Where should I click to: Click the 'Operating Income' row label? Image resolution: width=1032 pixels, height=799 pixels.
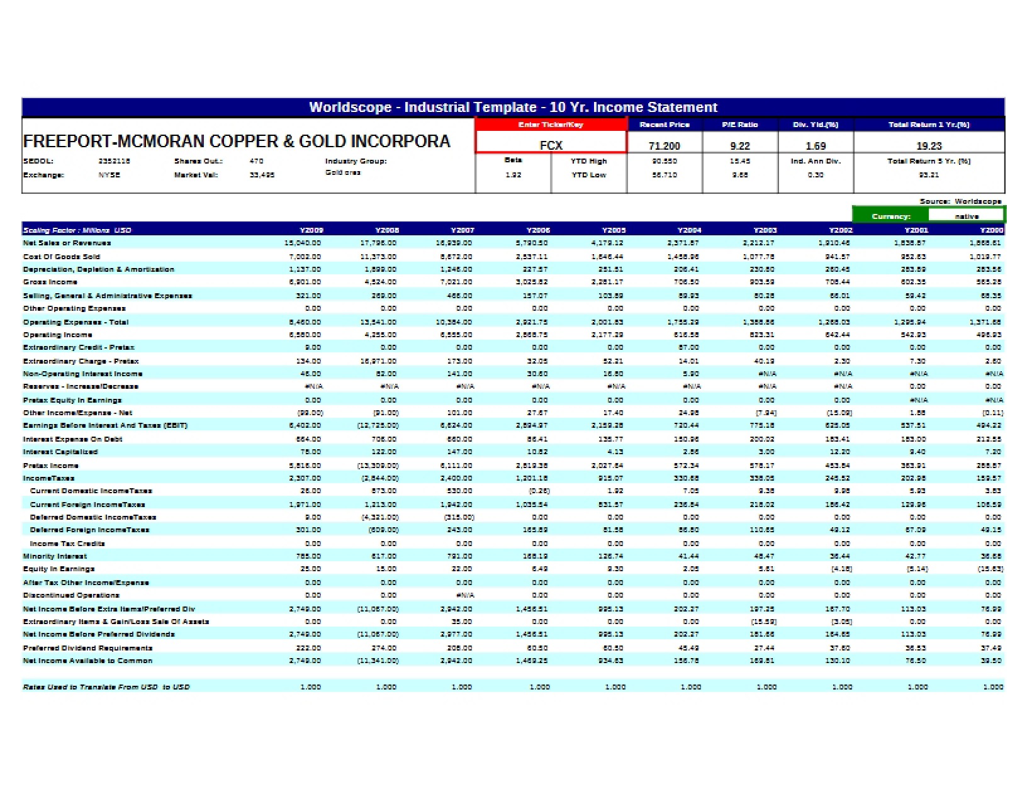pos(57,335)
